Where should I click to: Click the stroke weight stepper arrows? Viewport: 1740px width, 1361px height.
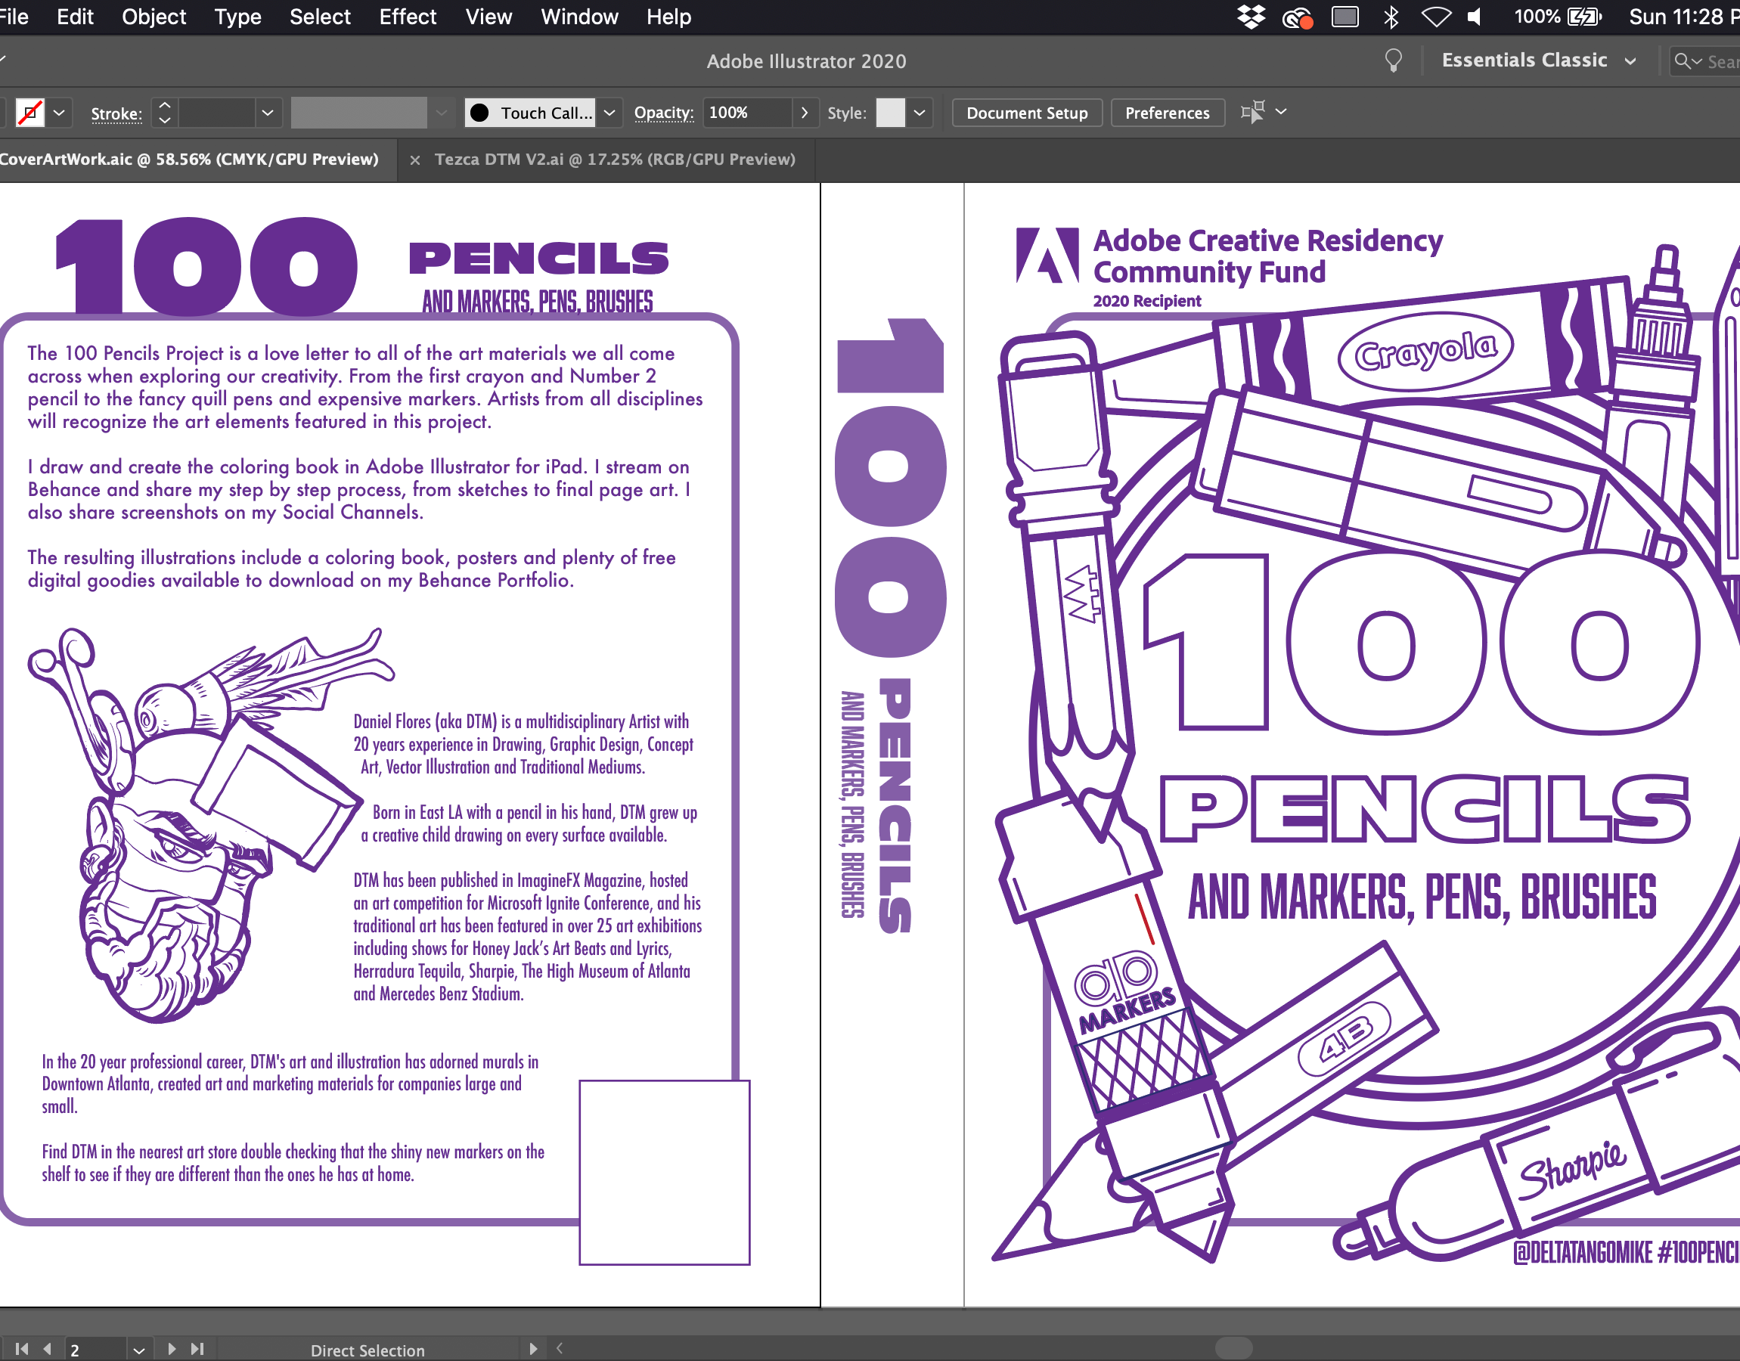164,113
